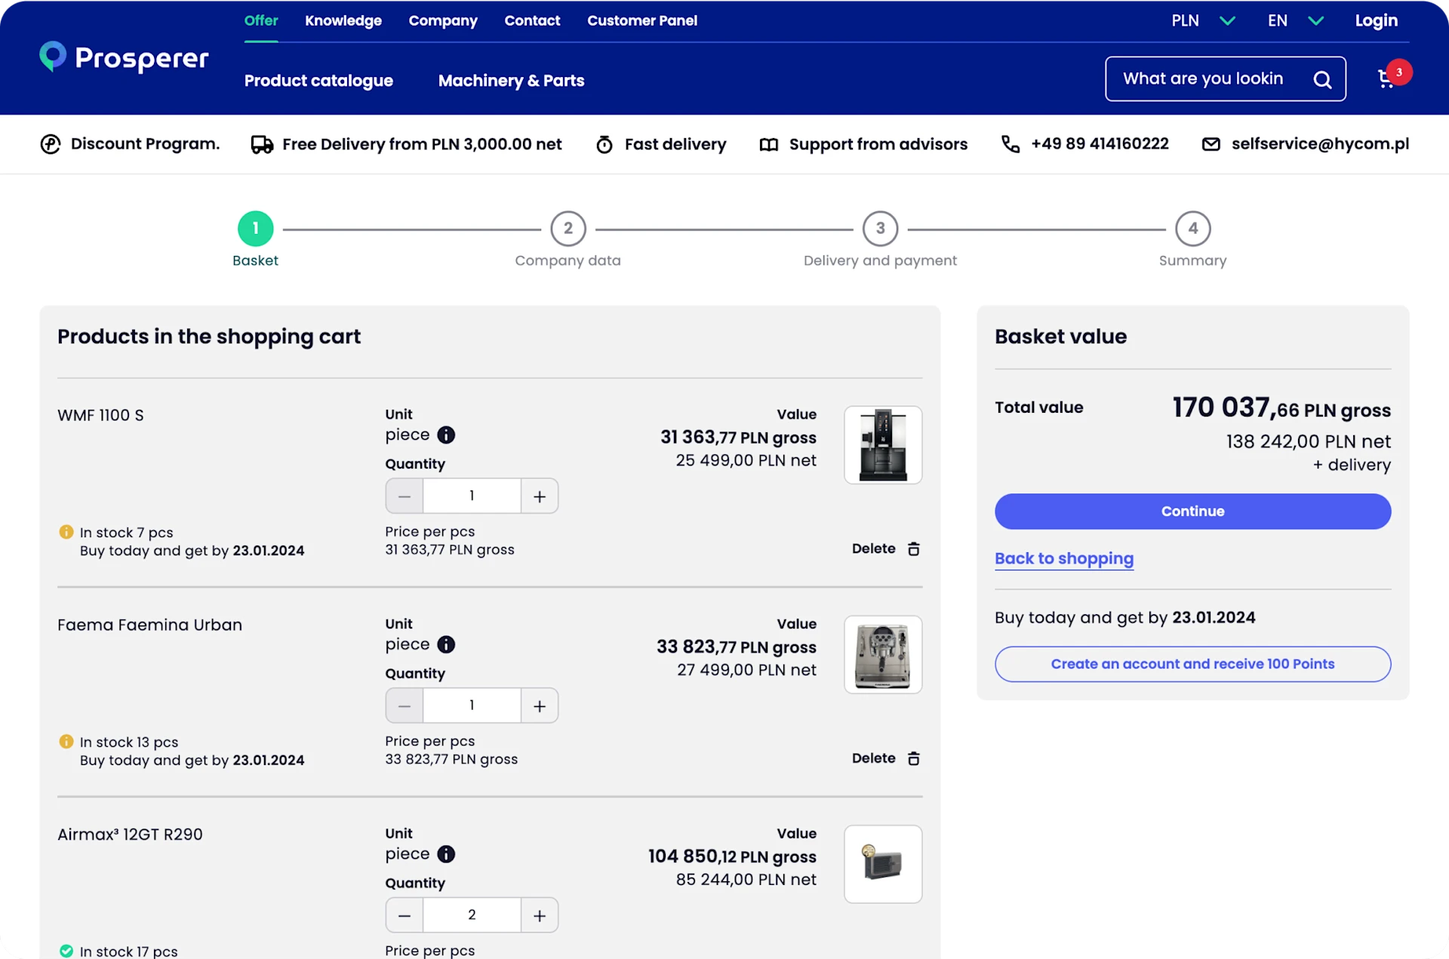Click the Free Delivery truck icon
This screenshot has height=959, width=1449.
point(260,143)
